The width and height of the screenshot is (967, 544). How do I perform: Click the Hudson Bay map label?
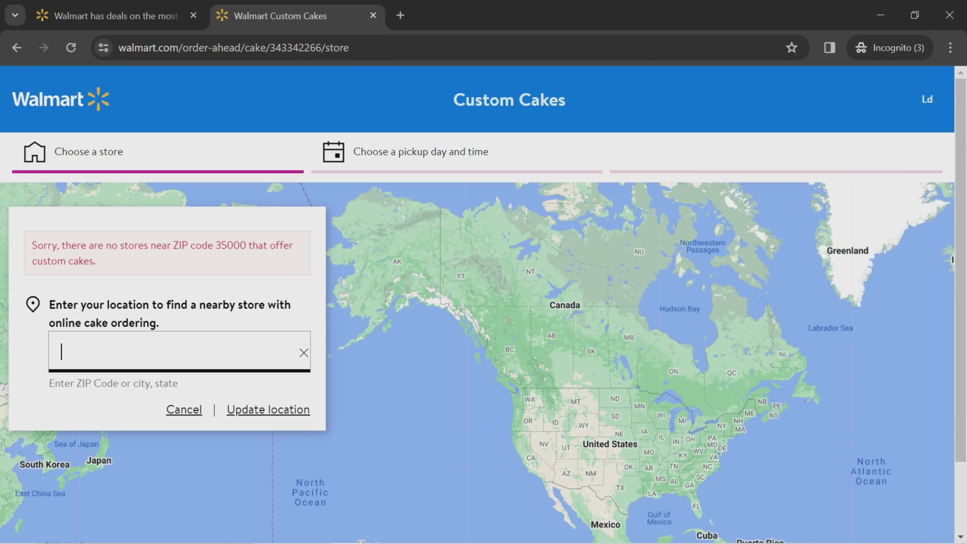coord(679,309)
